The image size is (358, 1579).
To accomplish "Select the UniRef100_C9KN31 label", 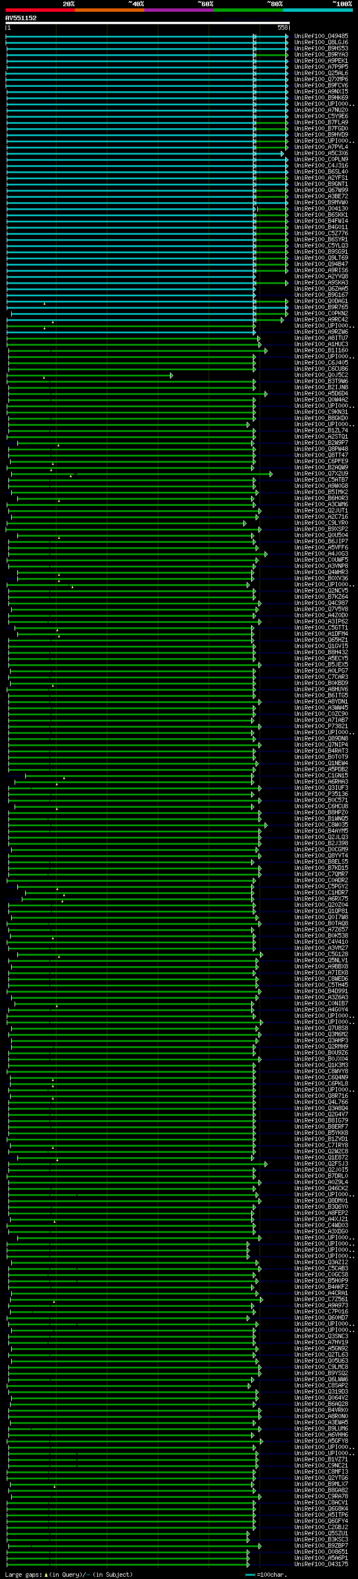I will [321, 412].
